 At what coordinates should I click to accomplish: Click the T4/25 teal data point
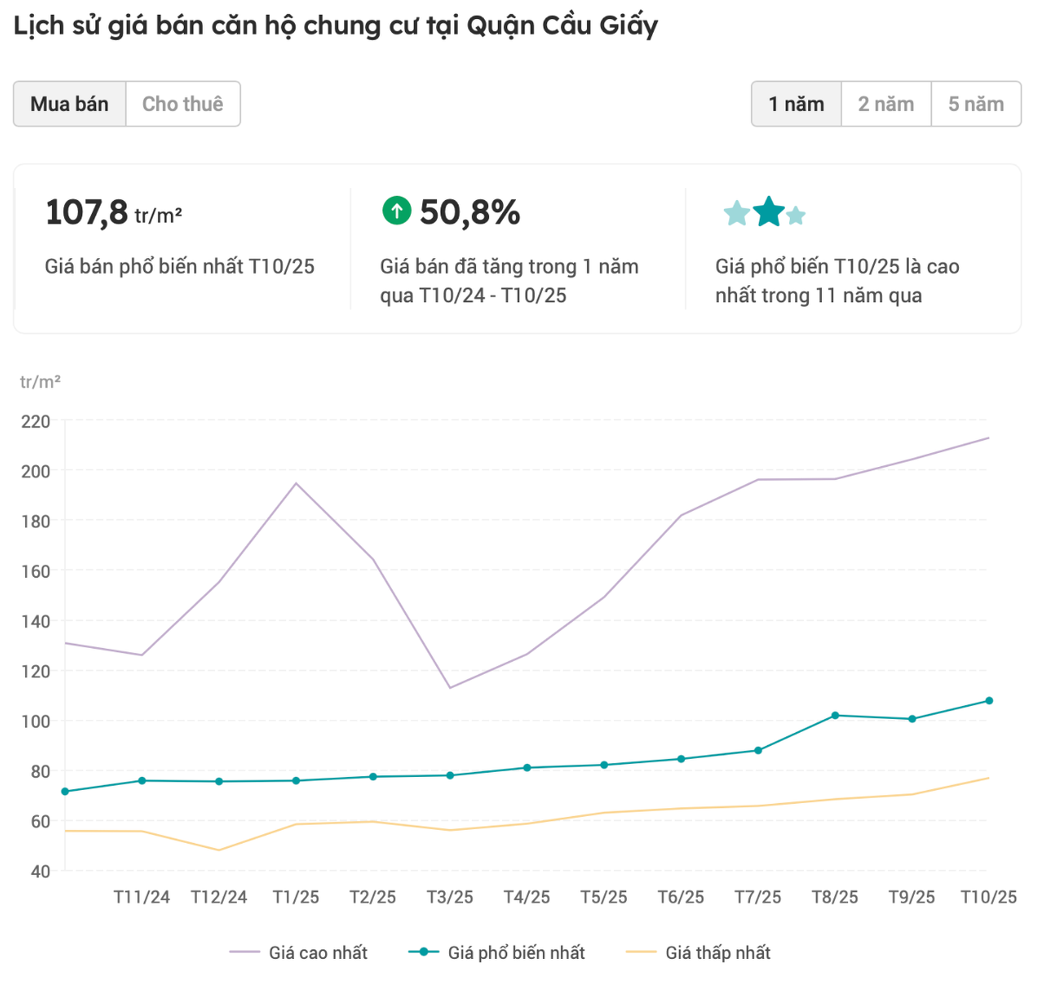(x=527, y=768)
